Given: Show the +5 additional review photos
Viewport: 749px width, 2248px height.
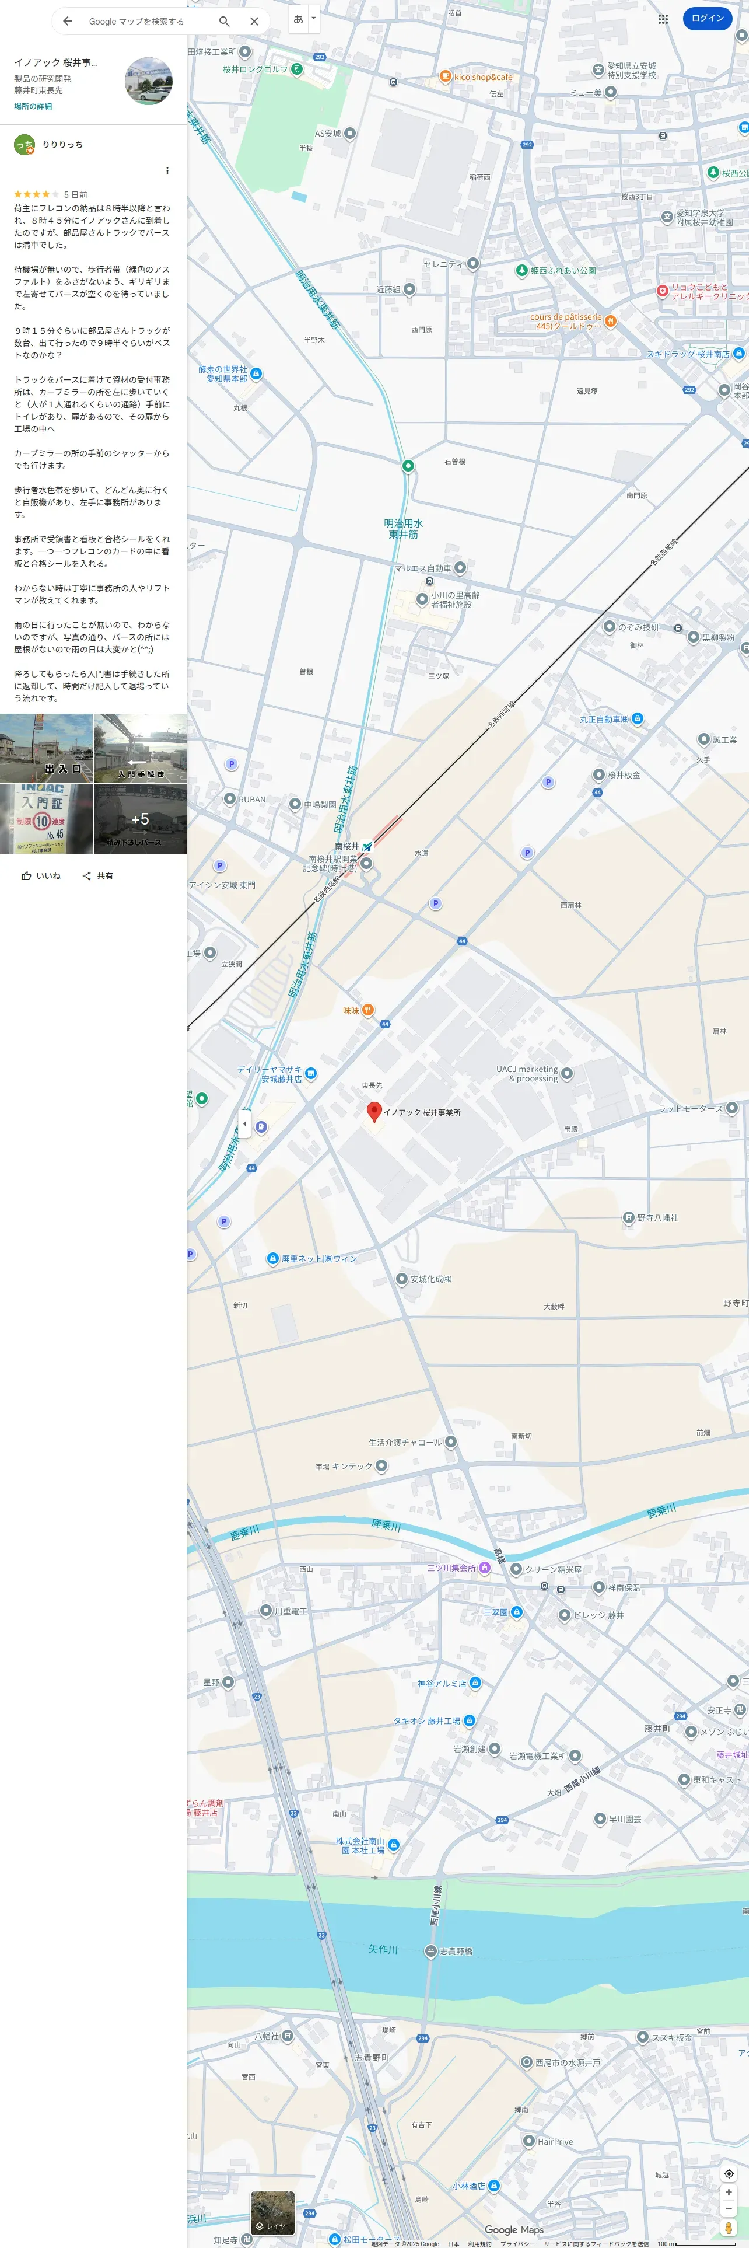Looking at the screenshot, I should (141, 819).
